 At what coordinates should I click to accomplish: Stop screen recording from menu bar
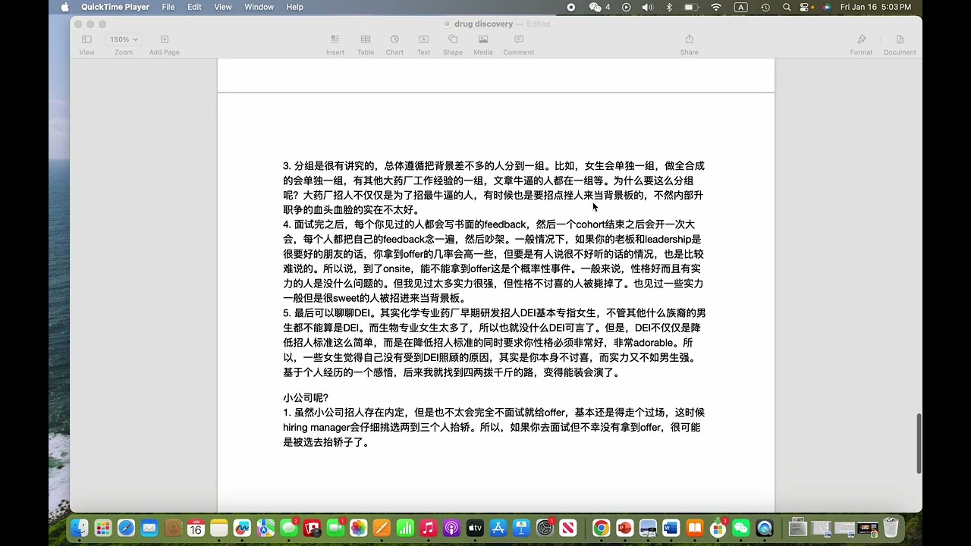(x=571, y=7)
